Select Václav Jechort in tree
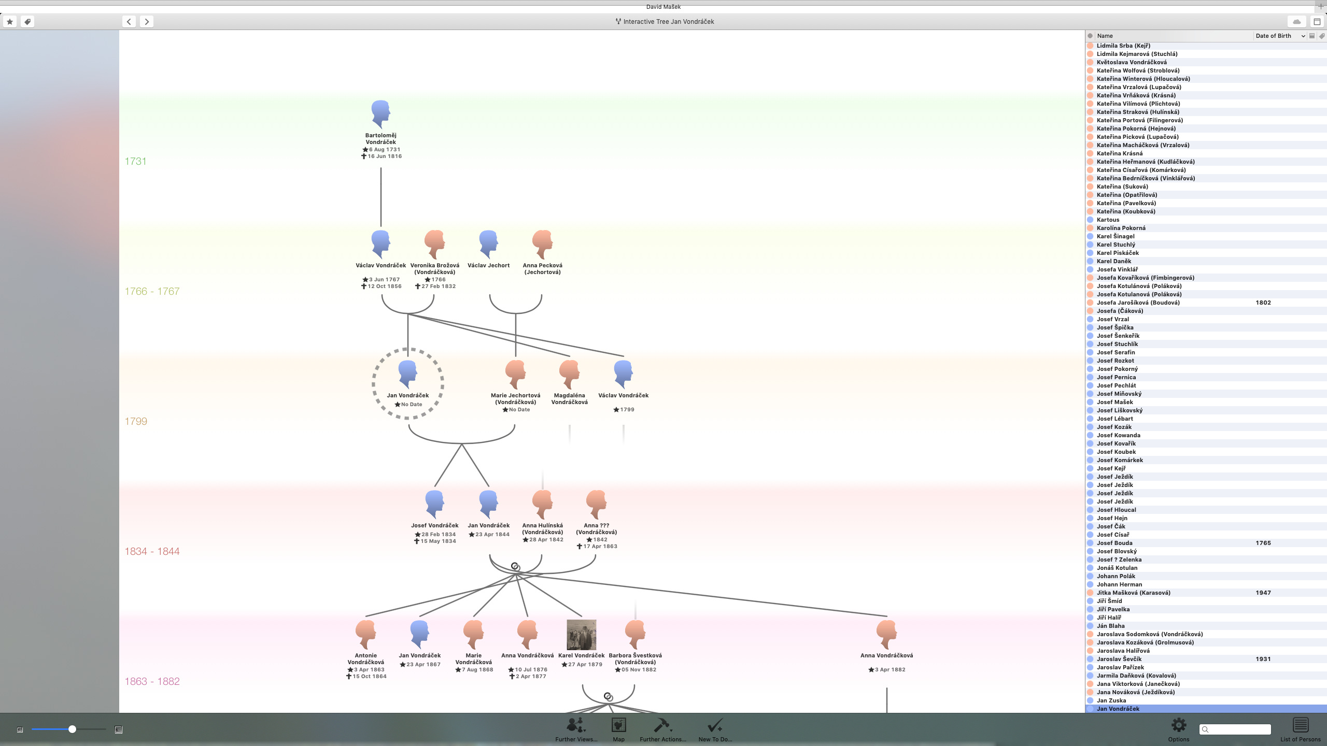 [x=488, y=250]
